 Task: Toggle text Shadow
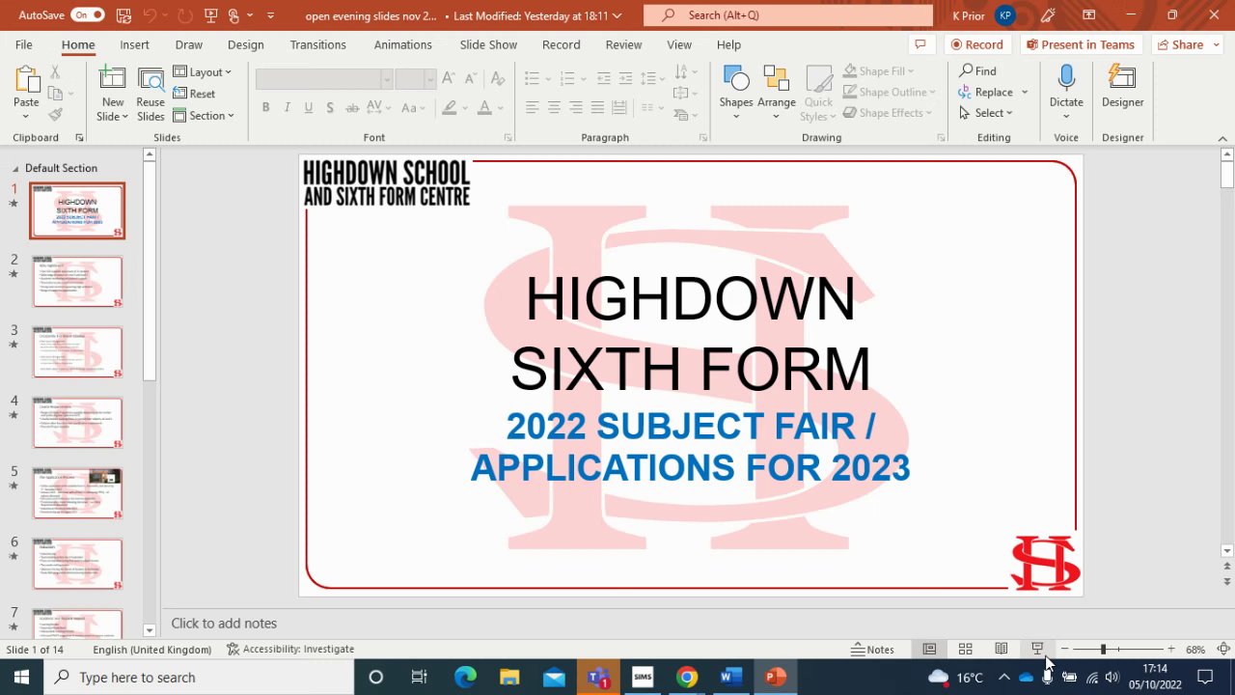point(330,107)
